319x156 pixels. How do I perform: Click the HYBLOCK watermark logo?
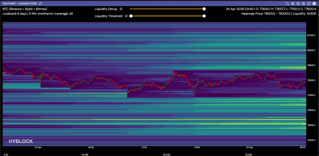pyautogui.click(x=21, y=141)
